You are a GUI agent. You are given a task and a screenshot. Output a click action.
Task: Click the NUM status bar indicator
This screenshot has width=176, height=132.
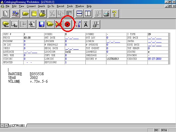[x=164, y=130]
